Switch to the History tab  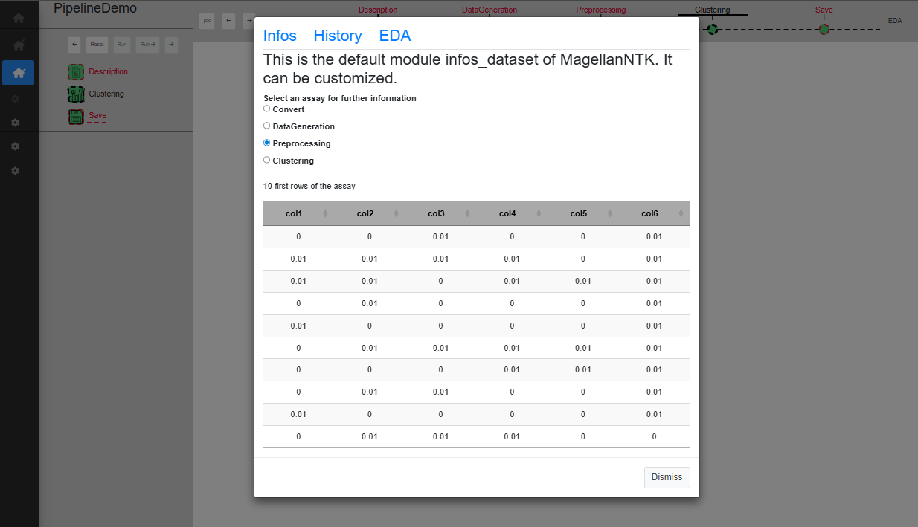point(338,36)
